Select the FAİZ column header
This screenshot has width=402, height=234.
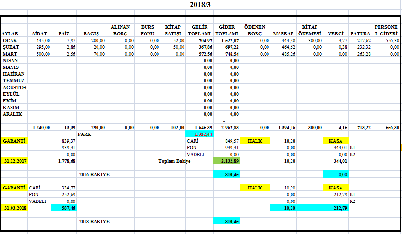click(63, 33)
